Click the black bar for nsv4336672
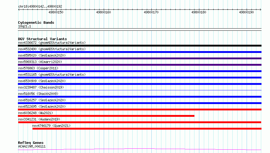 click(140, 46)
